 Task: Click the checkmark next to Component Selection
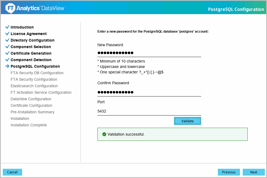pos(7,47)
